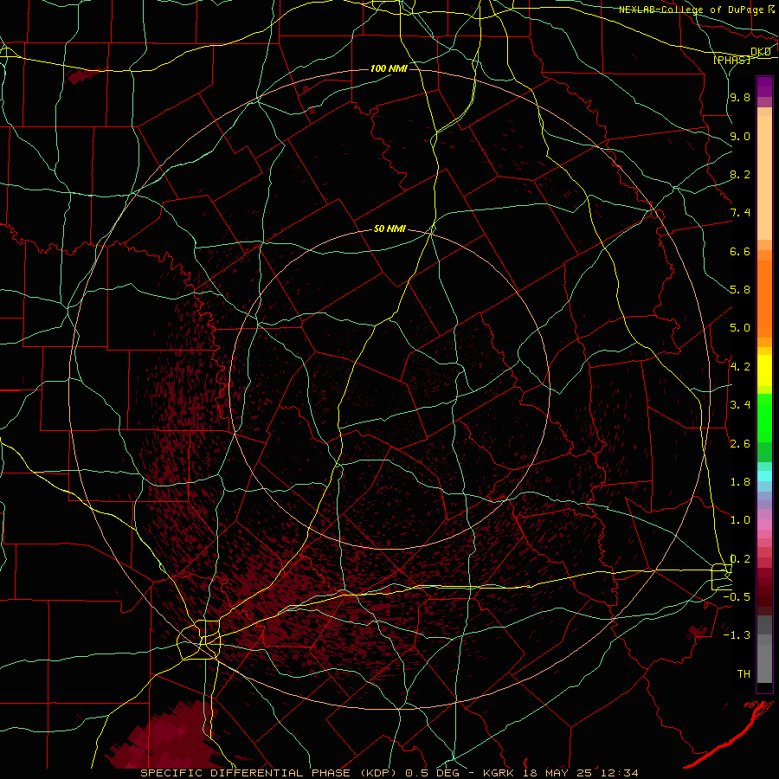Image resolution: width=779 pixels, height=779 pixels.
Task: Click the -1.3 scale value
Action: [x=737, y=635]
